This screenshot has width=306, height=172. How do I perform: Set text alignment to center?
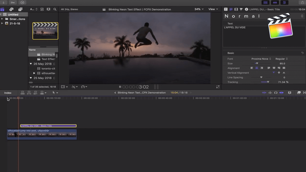coord(256,68)
